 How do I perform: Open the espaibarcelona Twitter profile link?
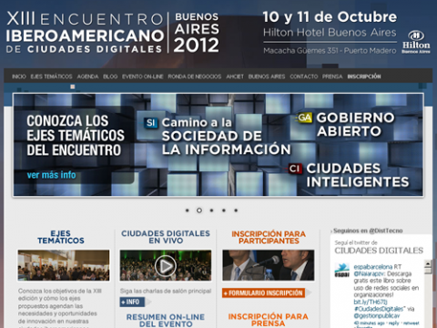373,267
